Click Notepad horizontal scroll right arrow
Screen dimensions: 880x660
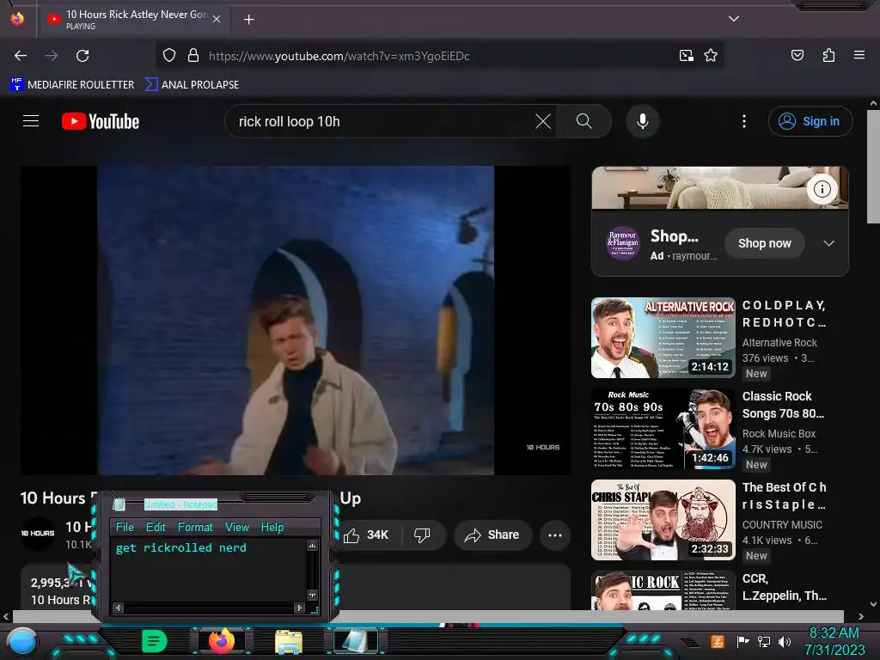tap(298, 608)
